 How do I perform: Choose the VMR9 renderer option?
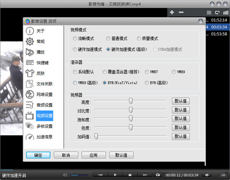pyautogui.click(x=174, y=72)
